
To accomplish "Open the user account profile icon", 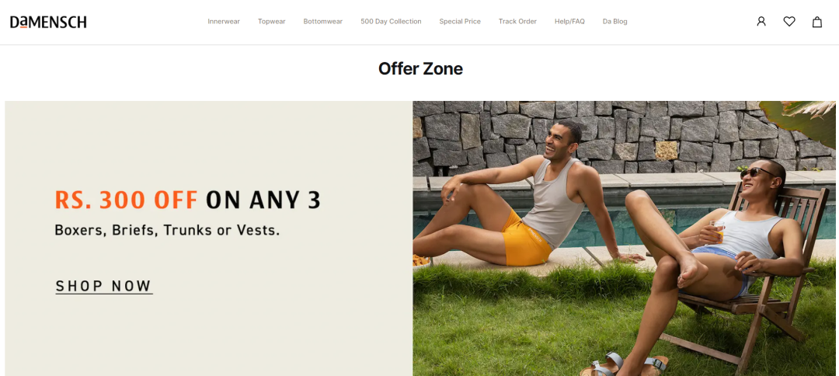I will click(761, 22).
